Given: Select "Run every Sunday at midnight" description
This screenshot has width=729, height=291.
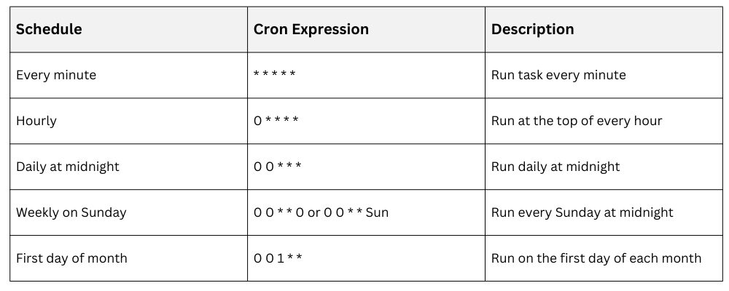Looking at the screenshot, I should click(582, 212).
